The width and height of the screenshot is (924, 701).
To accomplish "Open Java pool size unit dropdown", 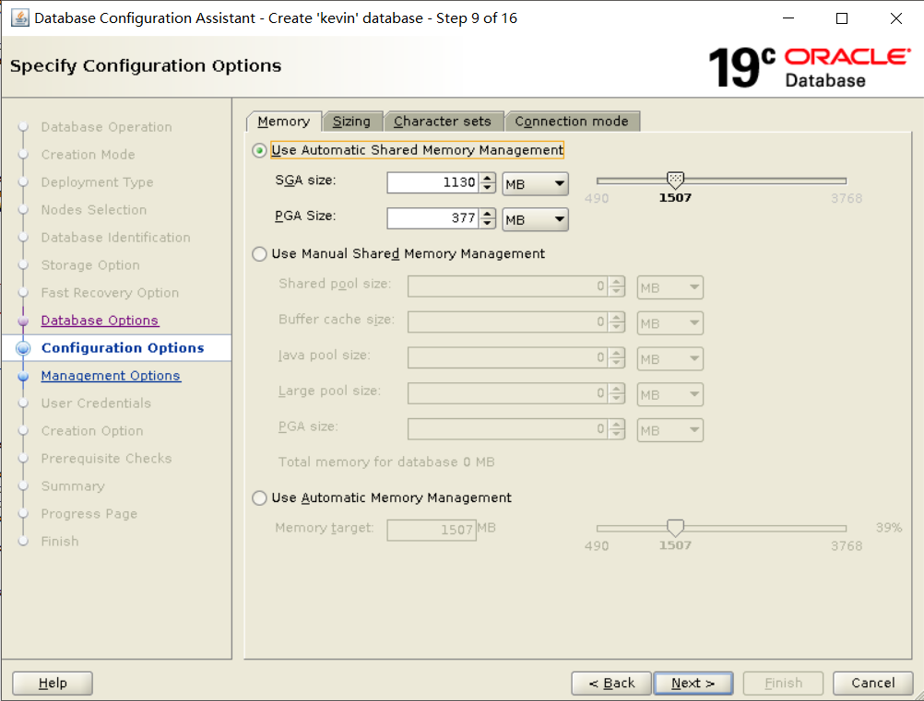I will pyautogui.click(x=670, y=358).
